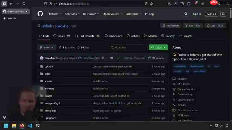Click the GitHub octocat logo
Screen dimensions: 232x130
click(x=40, y=14)
